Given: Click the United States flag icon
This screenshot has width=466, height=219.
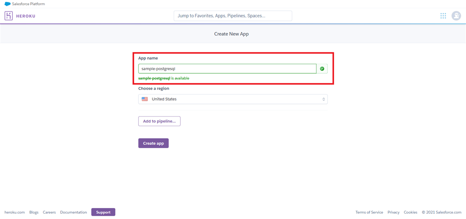Looking at the screenshot, I should (x=145, y=99).
